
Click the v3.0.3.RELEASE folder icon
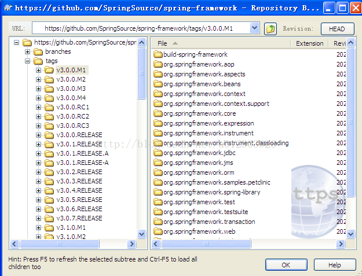[x=49, y=182]
